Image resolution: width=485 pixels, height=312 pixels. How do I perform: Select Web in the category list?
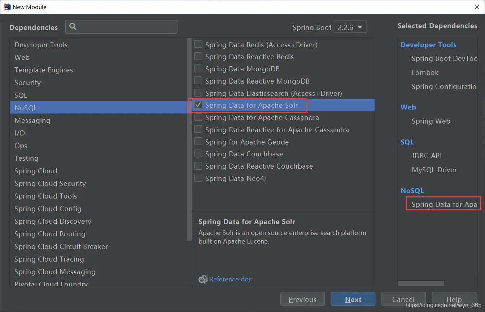coord(98,57)
